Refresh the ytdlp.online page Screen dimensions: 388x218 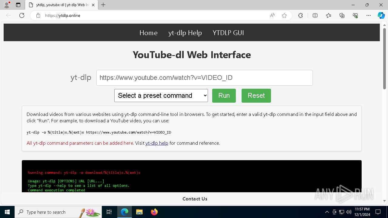pos(22,15)
